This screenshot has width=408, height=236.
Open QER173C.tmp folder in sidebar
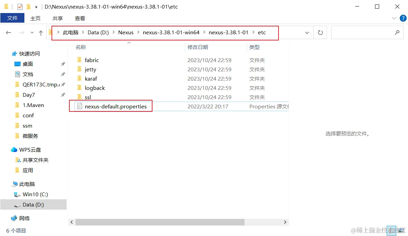pyautogui.click(x=41, y=85)
